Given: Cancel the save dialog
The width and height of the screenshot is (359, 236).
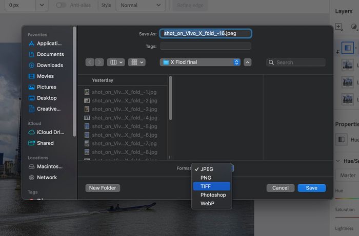Looking at the screenshot, I should pos(280,188).
